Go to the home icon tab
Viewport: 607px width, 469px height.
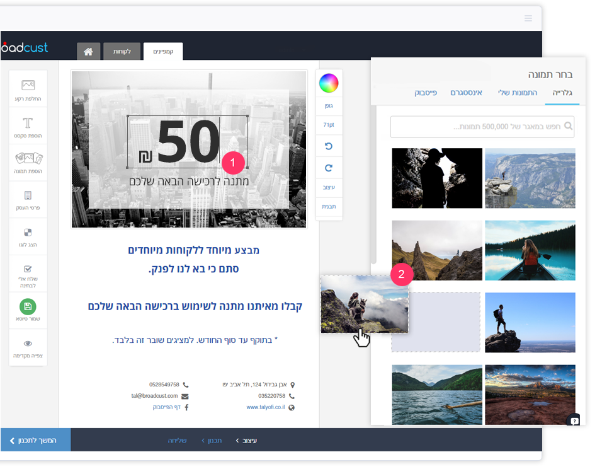[88, 52]
